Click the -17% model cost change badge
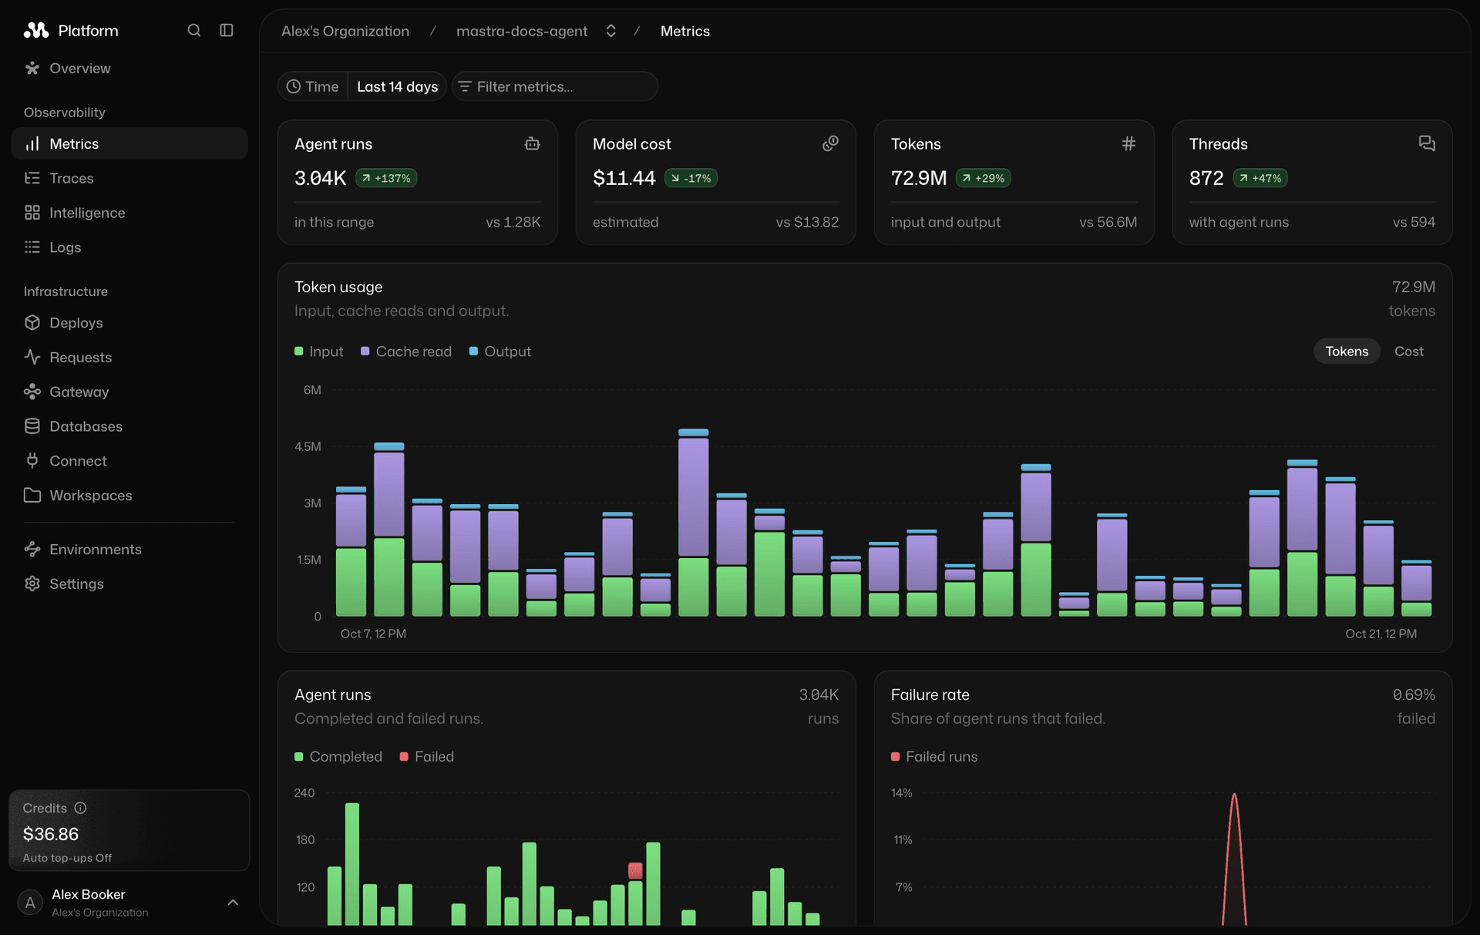 coord(691,178)
